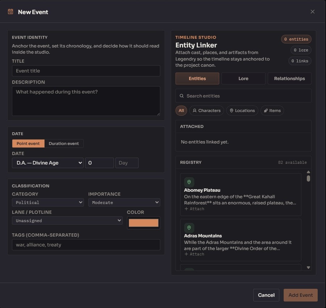Close the New Event dialog
Image resolution: width=326 pixels, height=308 pixels.
point(312,12)
